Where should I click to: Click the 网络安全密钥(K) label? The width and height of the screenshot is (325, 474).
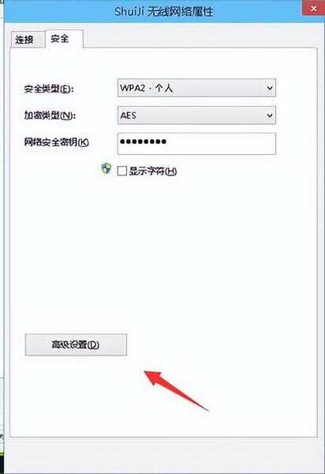coord(57,141)
